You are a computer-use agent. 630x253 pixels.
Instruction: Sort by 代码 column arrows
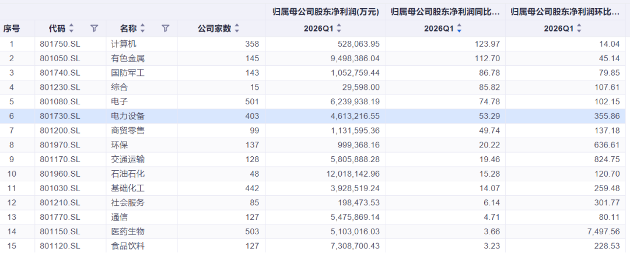tap(72, 29)
